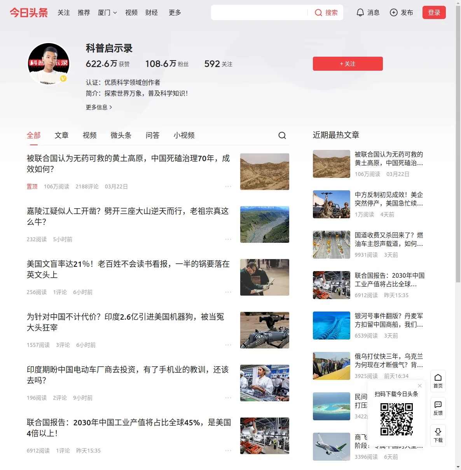Open more options for 美国文盲率 article
Image resolution: width=461 pixels, height=470 pixels.
tap(228, 292)
